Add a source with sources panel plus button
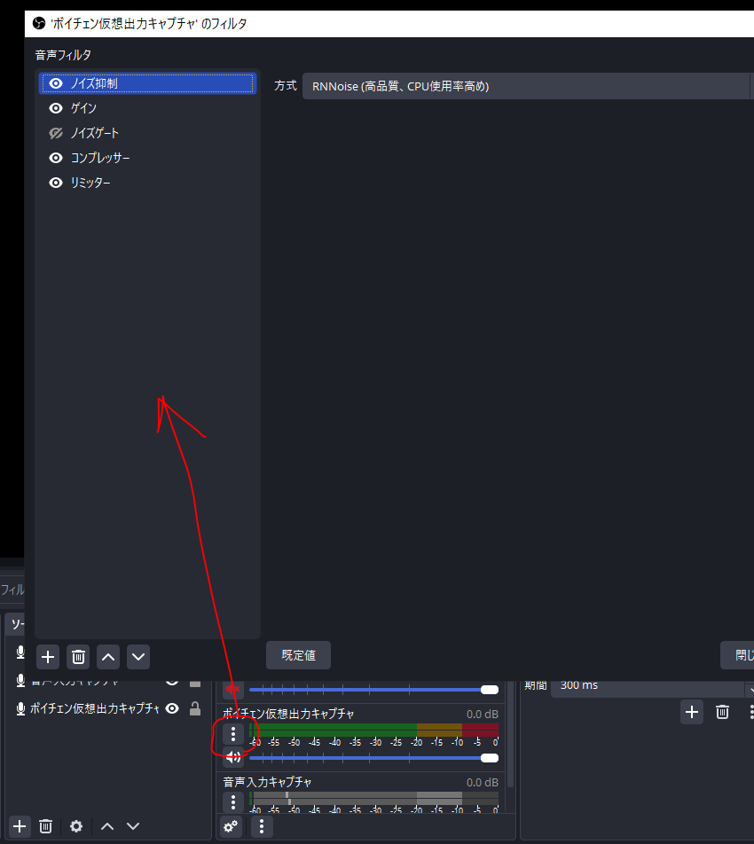The image size is (754, 844). [x=20, y=826]
